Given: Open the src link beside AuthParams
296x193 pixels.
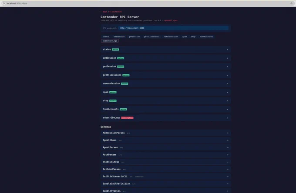Looking at the screenshot, I should click(x=120, y=155).
